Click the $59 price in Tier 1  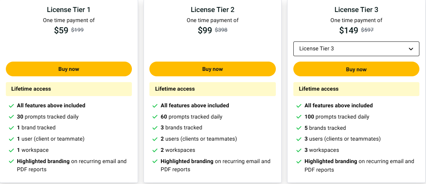pyautogui.click(x=61, y=30)
